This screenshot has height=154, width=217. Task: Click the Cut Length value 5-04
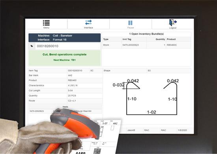click(70, 90)
